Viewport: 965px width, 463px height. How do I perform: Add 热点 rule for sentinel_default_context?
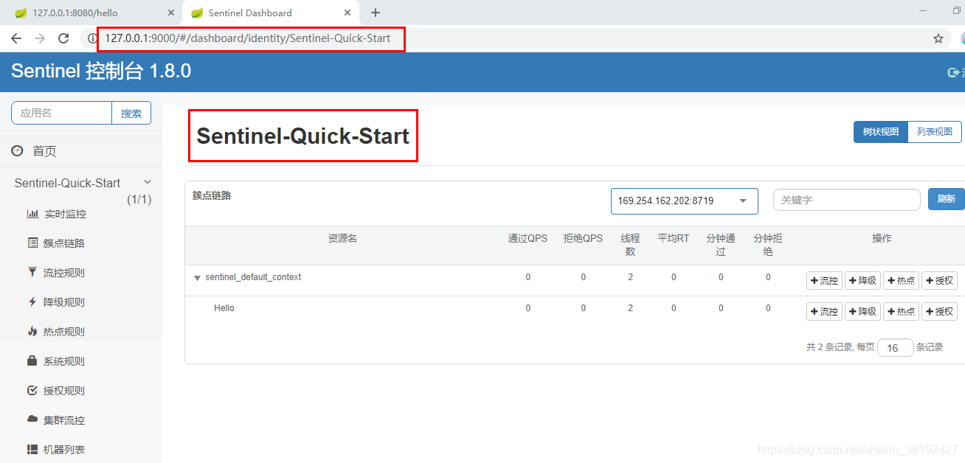[x=901, y=280]
